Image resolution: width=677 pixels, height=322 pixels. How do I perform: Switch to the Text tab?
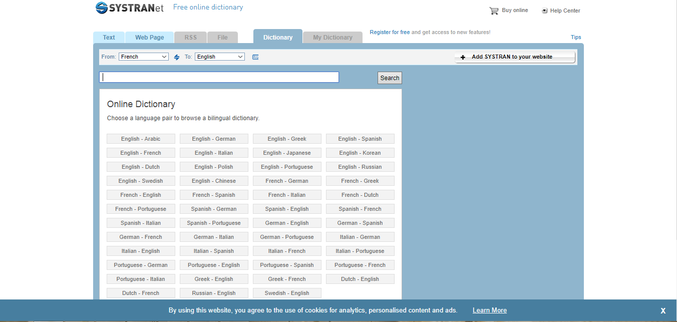(109, 38)
